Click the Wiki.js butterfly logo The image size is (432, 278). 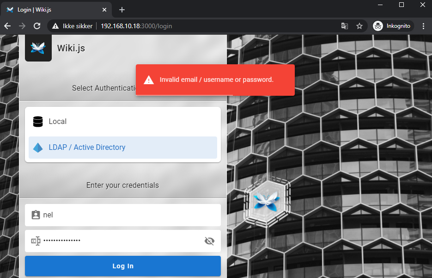38,47
